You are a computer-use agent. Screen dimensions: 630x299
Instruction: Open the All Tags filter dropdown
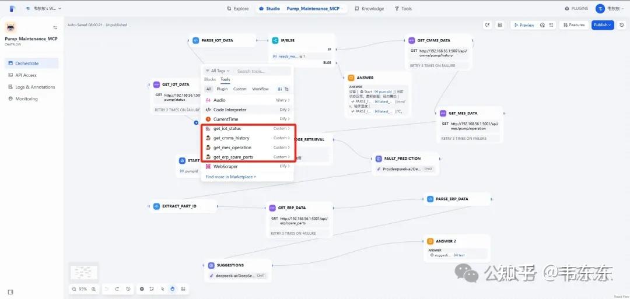218,71
